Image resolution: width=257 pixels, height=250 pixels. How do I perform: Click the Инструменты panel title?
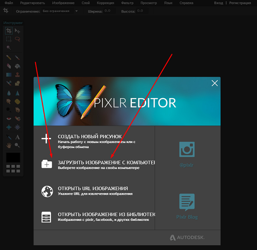[13, 23]
